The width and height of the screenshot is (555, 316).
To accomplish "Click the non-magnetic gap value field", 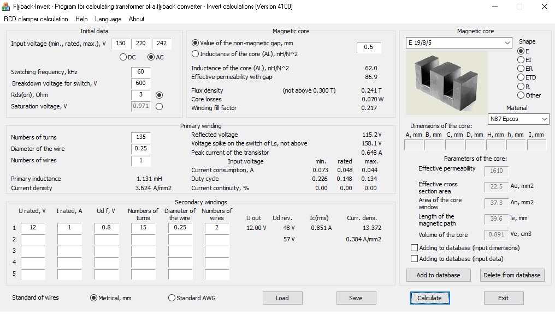I will click(369, 47).
